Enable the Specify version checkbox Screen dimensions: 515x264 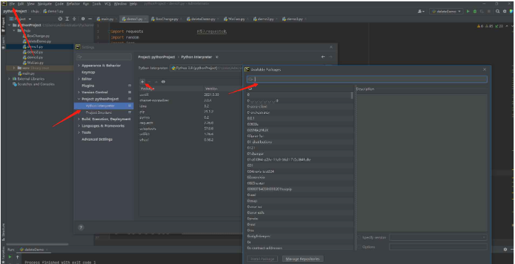(359, 237)
